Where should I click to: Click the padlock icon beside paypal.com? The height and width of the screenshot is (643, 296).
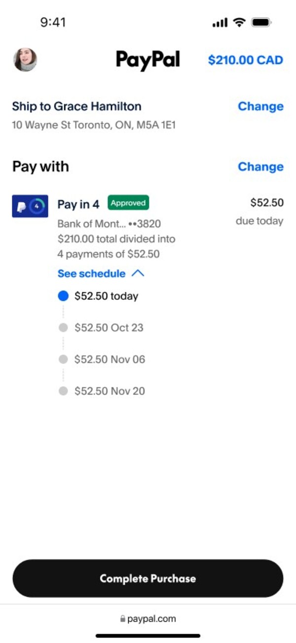[x=123, y=619]
